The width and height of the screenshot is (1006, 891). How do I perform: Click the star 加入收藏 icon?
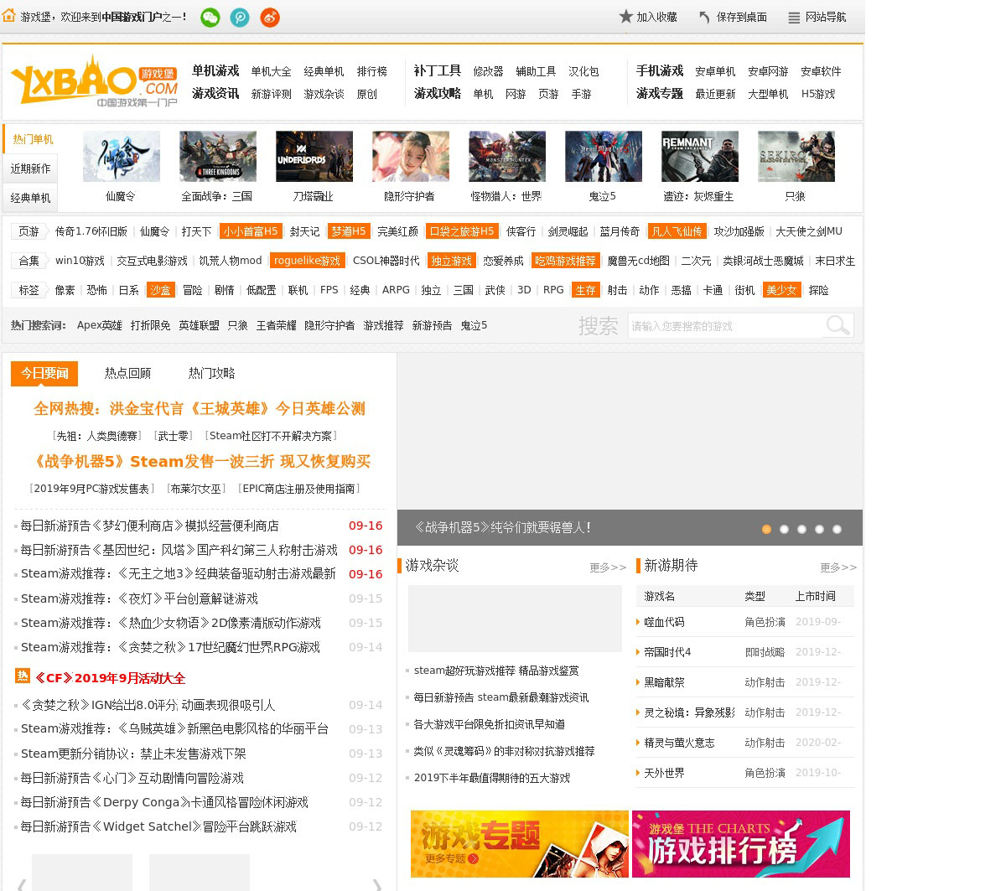(x=626, y=17)
